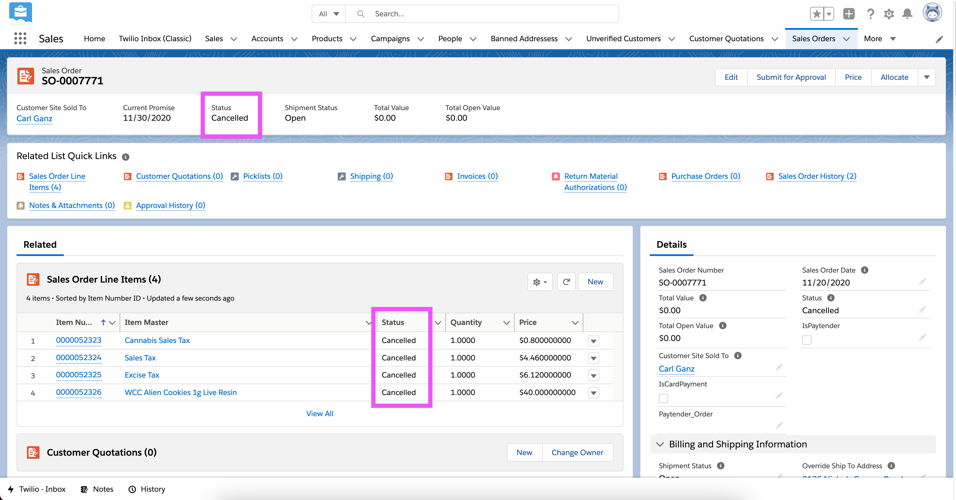Image resolution: width=956 pixels, height=500 pixels.
Task: Go to the Home tab
Action: click(94, 39)
